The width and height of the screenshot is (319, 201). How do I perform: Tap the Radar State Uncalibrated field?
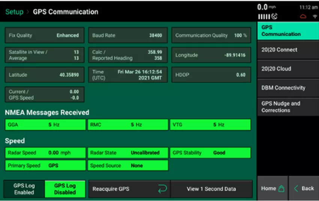coord(128,153)
